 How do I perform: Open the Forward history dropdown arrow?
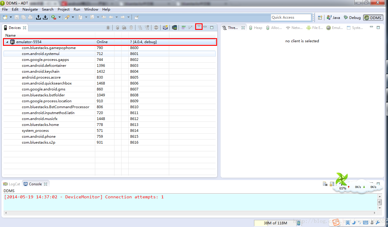coord(128,17)
